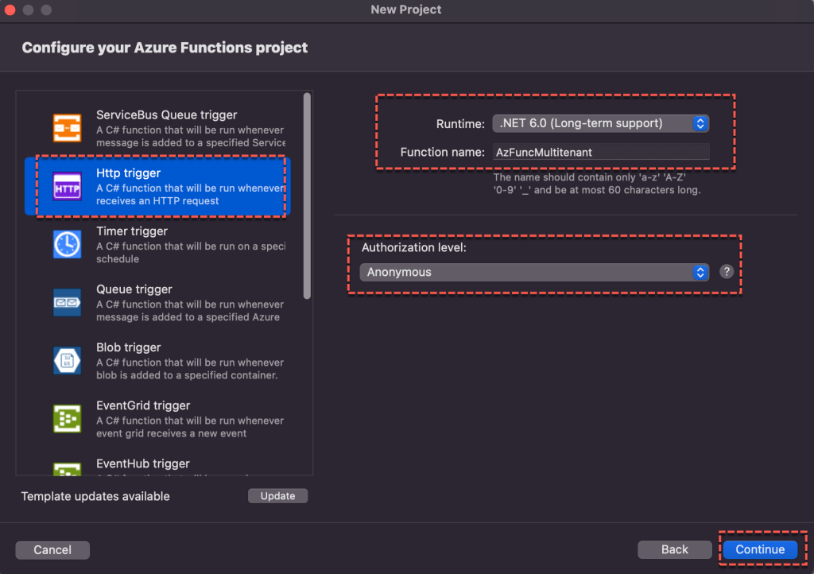The image size is (814, 574).
Task: Expand the Authorization level Anonymous dropdown
Action: click(533, 272)
